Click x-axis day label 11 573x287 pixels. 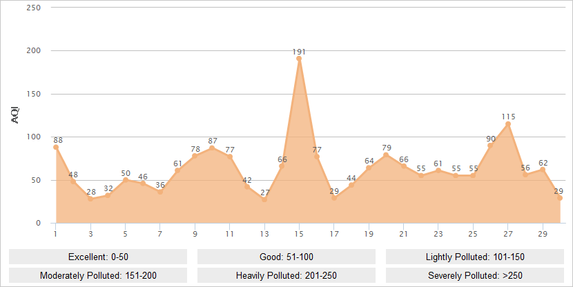229,234
